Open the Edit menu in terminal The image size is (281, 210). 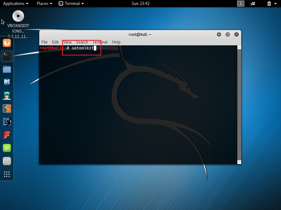tap(55, 42)
